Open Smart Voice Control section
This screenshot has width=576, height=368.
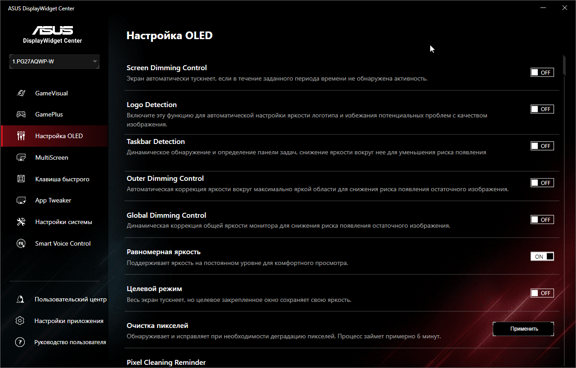pos(54,243)
